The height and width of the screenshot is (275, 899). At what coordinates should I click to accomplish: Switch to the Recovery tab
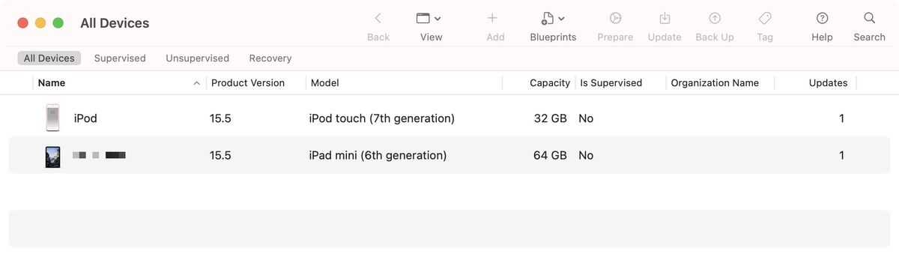click(270, 58)
